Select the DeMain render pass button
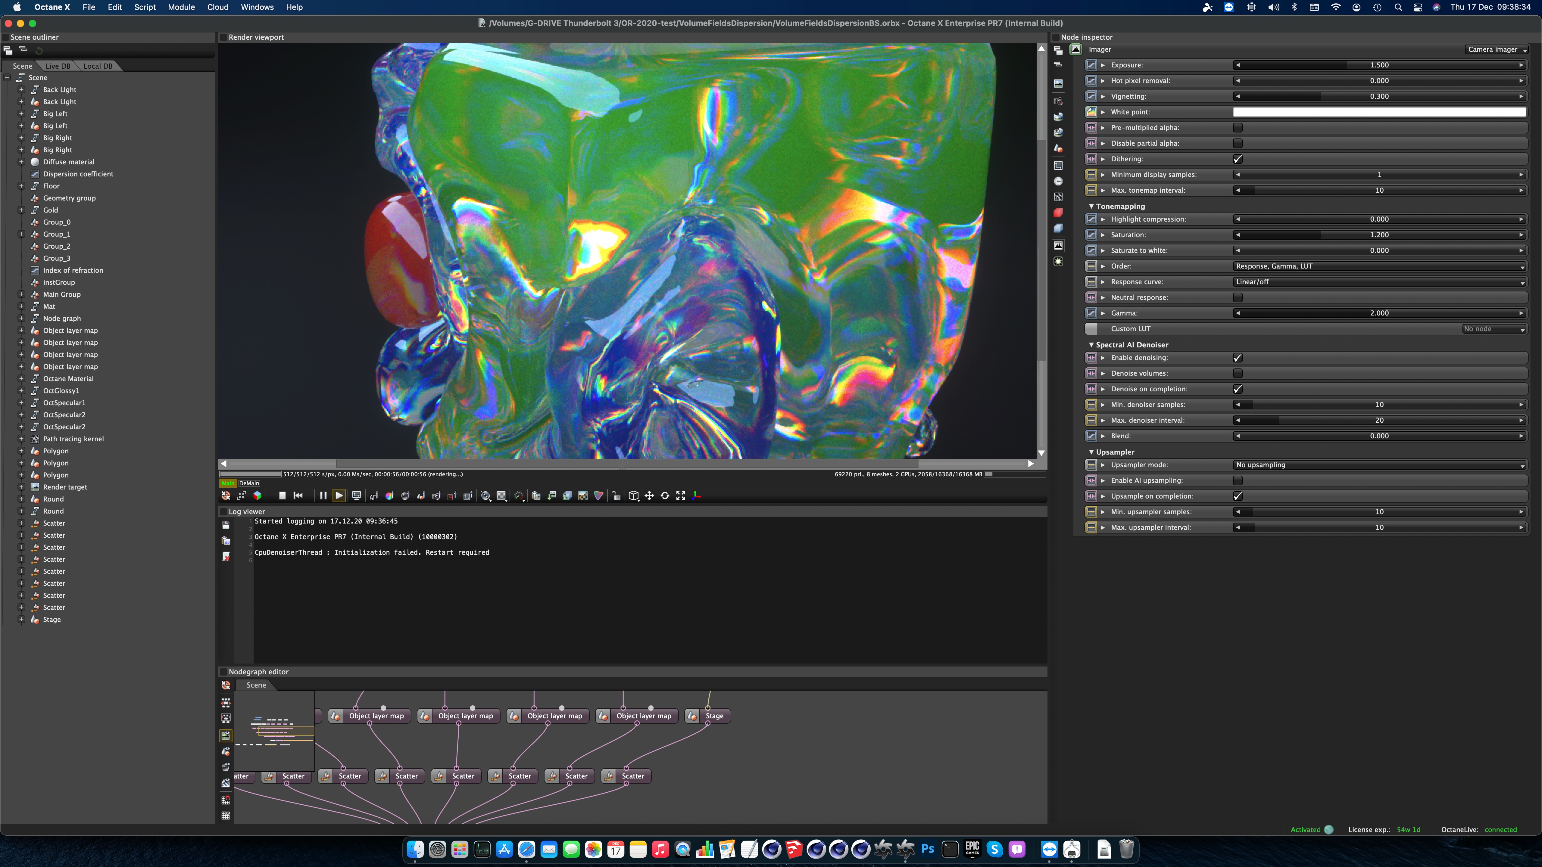Image resolution: width=1542 pixels, height=867 pixels. point(249,483)
